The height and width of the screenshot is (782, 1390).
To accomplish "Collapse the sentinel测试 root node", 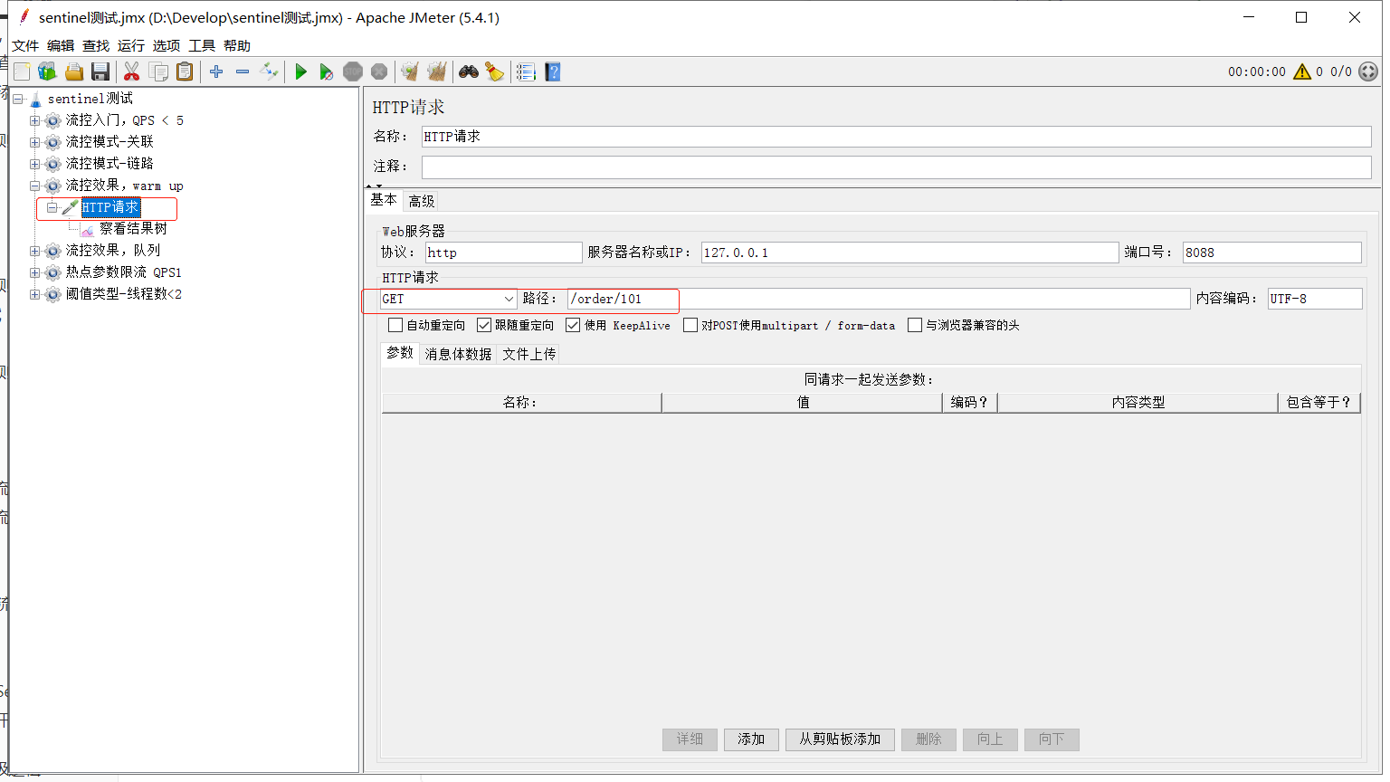I will 18,99.
